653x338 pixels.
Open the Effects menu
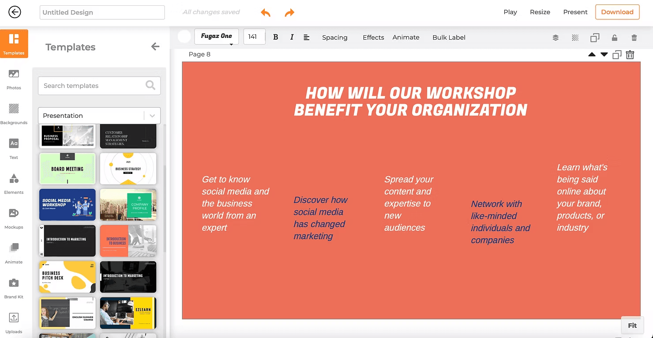coord(373,38)
